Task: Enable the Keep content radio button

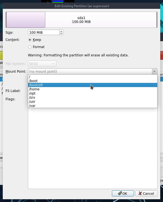Action: pos(30,40)
